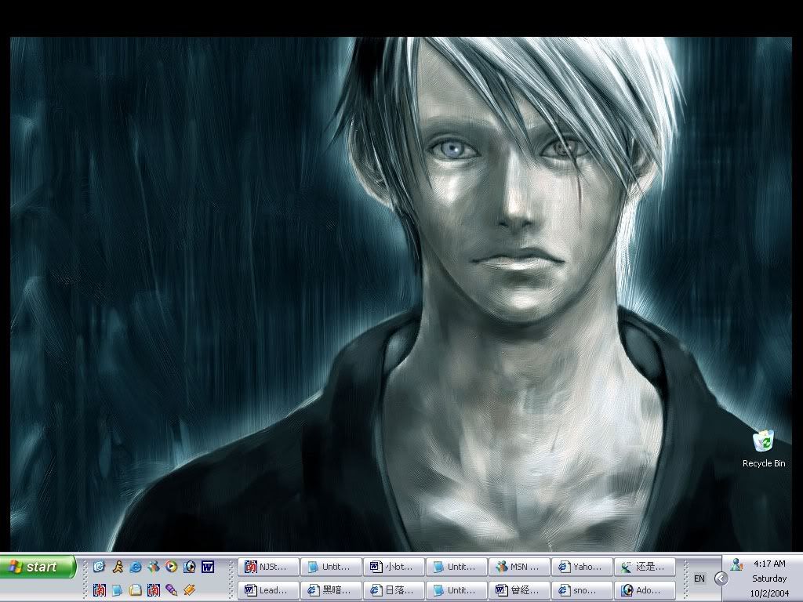Screen dimensions: 803x602
Task: Switch to 黑暗... browser taskbar window
Action: [x=332, y=590]
